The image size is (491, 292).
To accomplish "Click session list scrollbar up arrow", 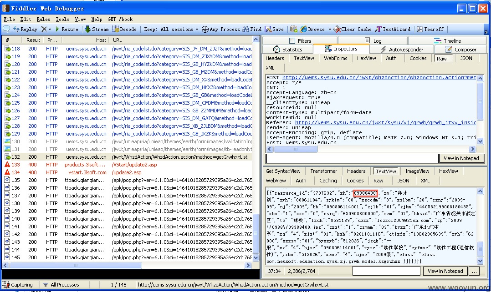I will pyautogui.click(x=256, y=40).
